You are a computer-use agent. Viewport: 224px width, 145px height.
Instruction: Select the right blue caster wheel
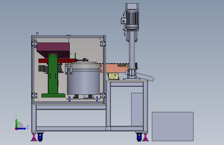tap(139, 137)
